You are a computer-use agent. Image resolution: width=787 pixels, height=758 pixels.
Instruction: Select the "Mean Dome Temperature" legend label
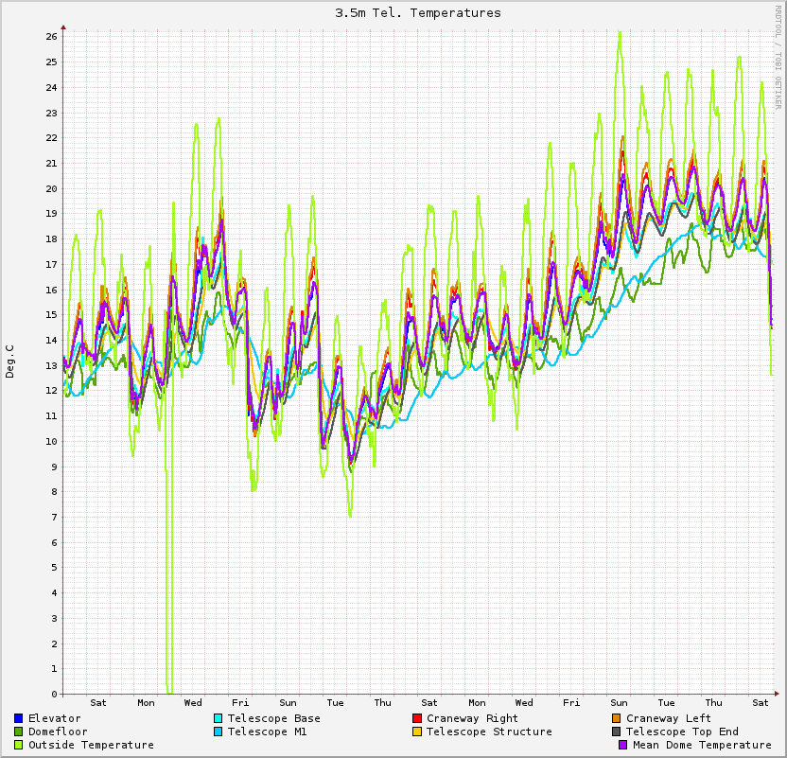click(x=702, y=746)
